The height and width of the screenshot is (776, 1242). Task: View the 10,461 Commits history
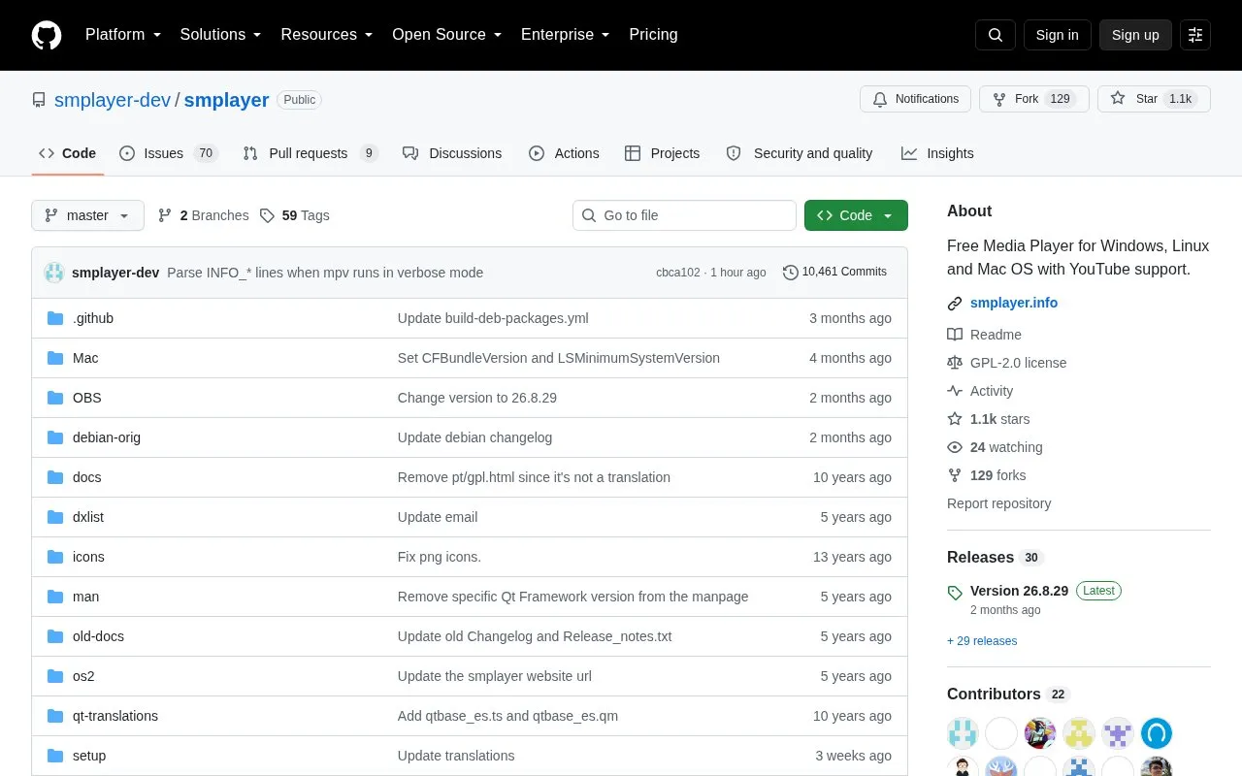click(834, 273)
